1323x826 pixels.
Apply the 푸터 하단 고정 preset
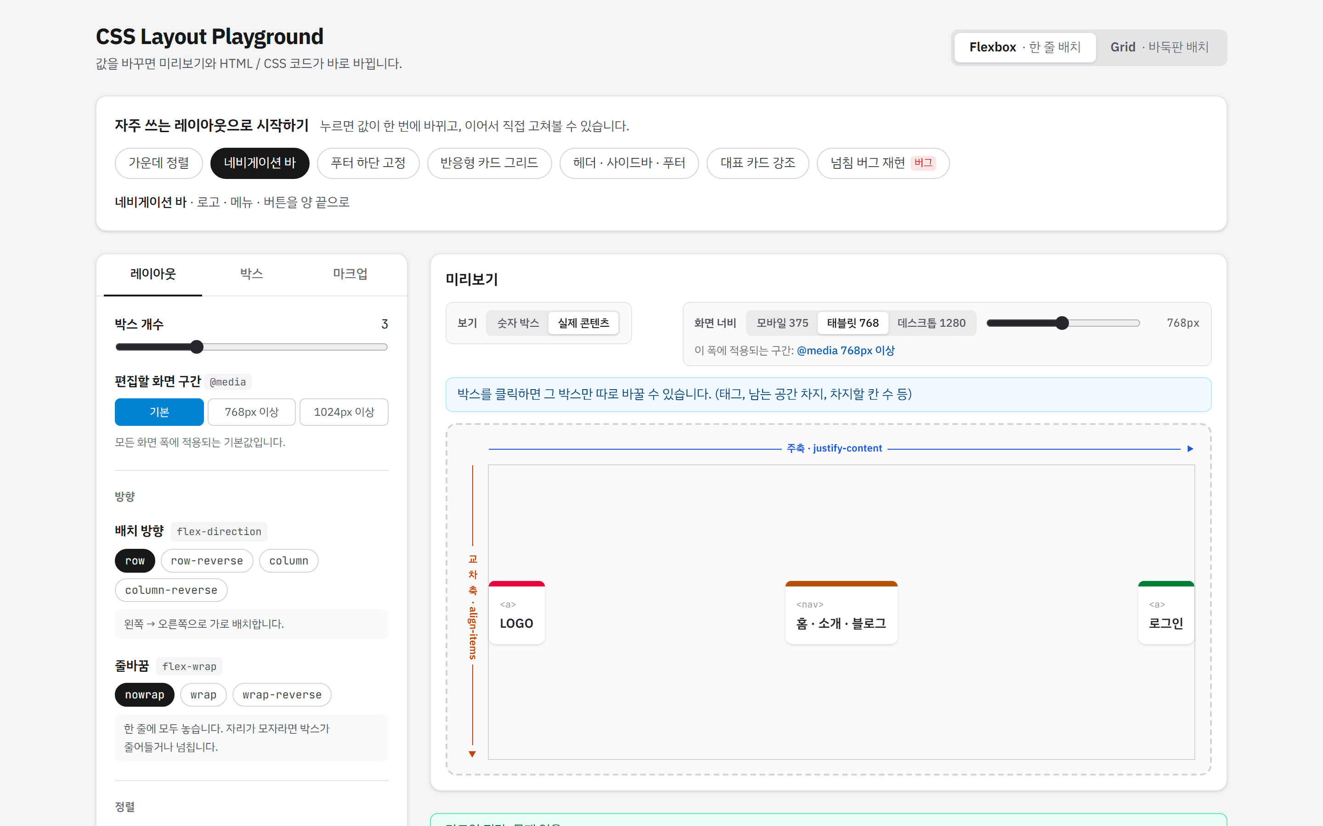point(368,163)
